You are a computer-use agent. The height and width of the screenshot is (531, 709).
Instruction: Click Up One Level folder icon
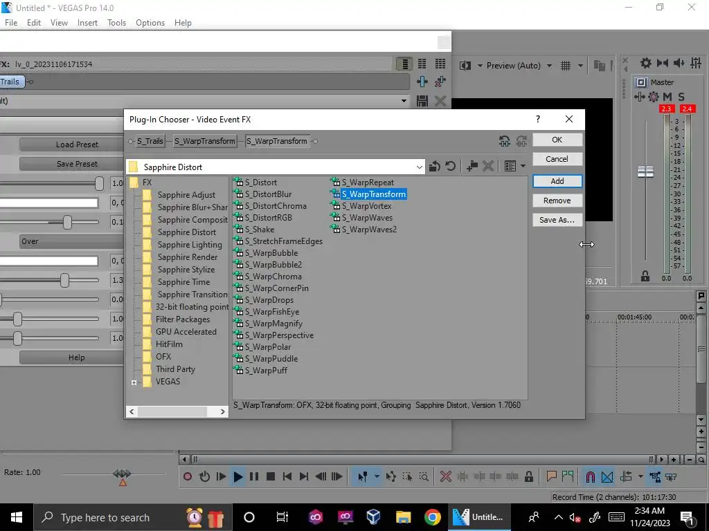coord(435,166)
